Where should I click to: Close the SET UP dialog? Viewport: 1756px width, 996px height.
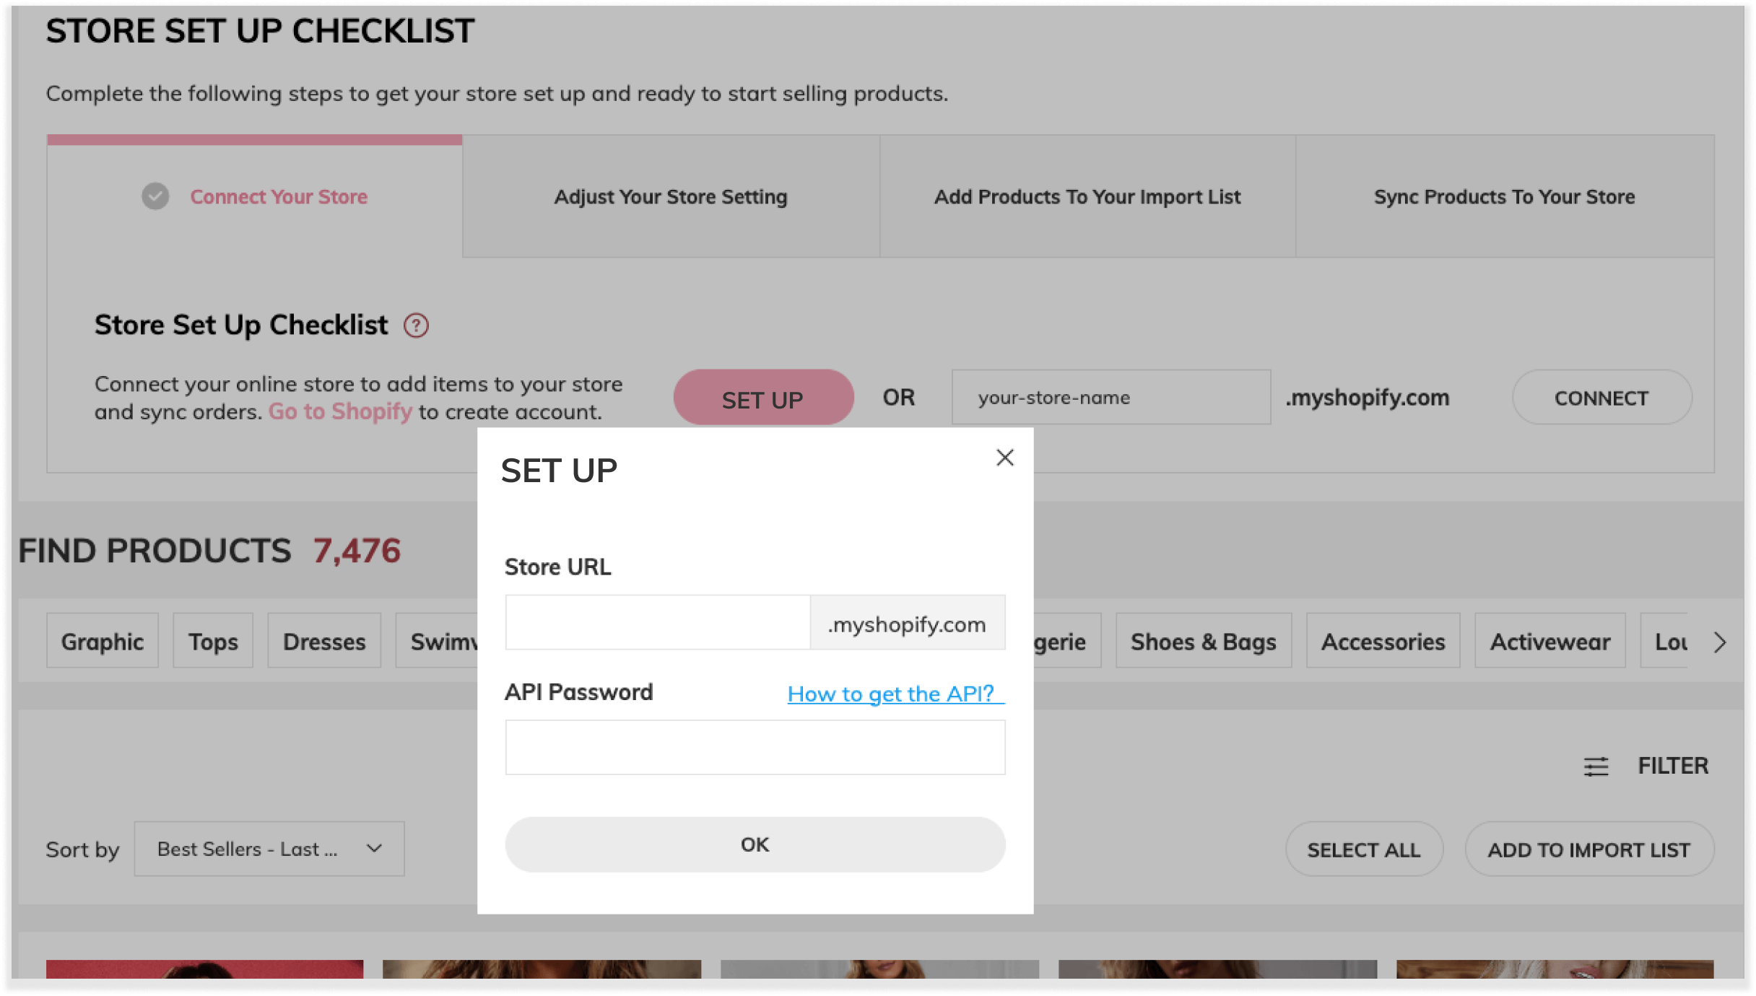(x=1004, y=458)
